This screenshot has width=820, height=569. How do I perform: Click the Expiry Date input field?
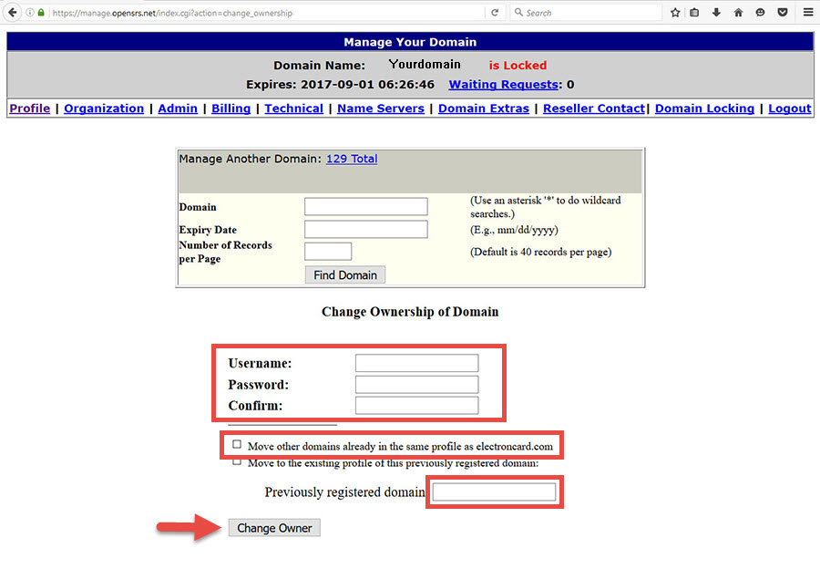pos(365,229)
